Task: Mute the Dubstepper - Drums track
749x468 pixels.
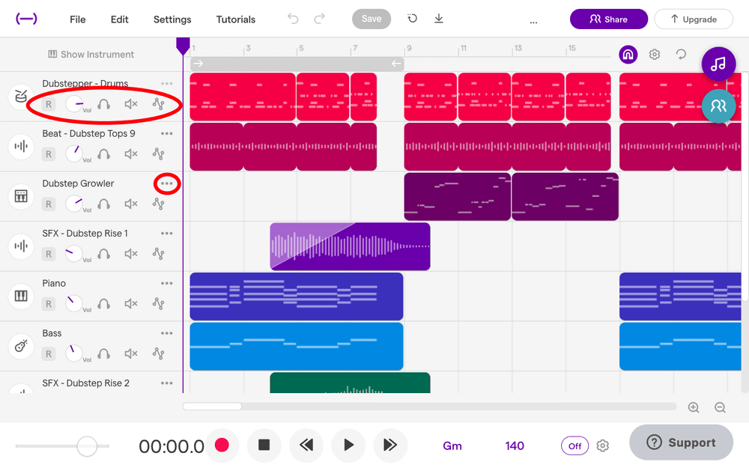Action: (x=131, y=104)
